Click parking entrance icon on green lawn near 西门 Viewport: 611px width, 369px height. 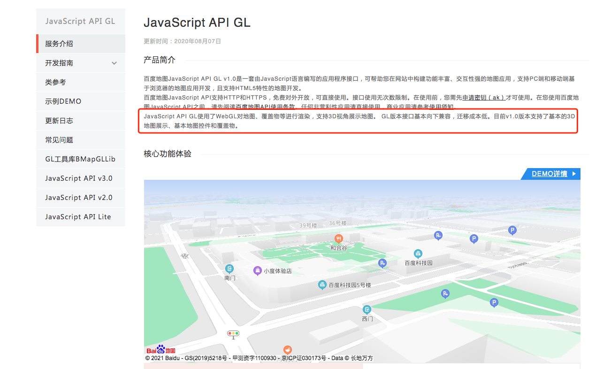pos(445,294)
